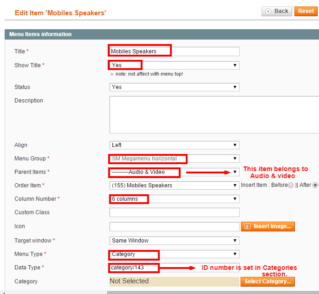Screen dimensions: 319x294
Task: Click the Data Type field
Action: click(174, 268)
